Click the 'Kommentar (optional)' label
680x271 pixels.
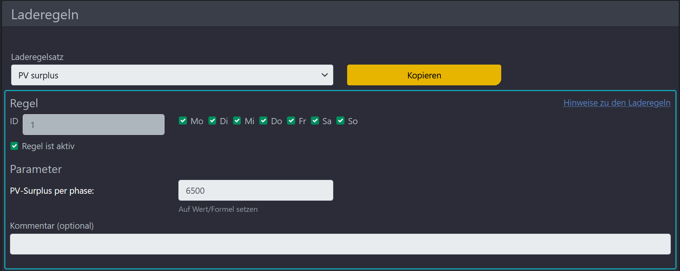(x=52, y=226)
